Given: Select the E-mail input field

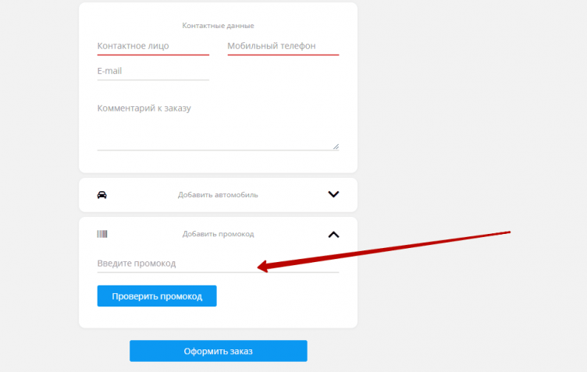Looking at the screenshot, I should [x=153, y=71].
